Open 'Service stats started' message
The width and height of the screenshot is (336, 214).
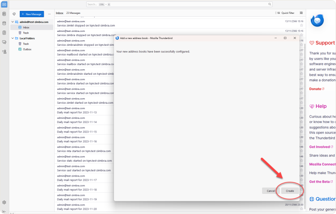[x=84, y=159]
